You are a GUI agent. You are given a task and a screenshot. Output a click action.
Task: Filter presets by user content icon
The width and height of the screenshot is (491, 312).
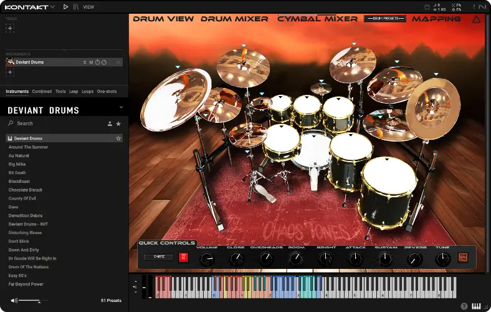110,124
